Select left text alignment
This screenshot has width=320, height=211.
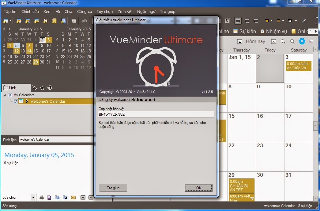238,21
